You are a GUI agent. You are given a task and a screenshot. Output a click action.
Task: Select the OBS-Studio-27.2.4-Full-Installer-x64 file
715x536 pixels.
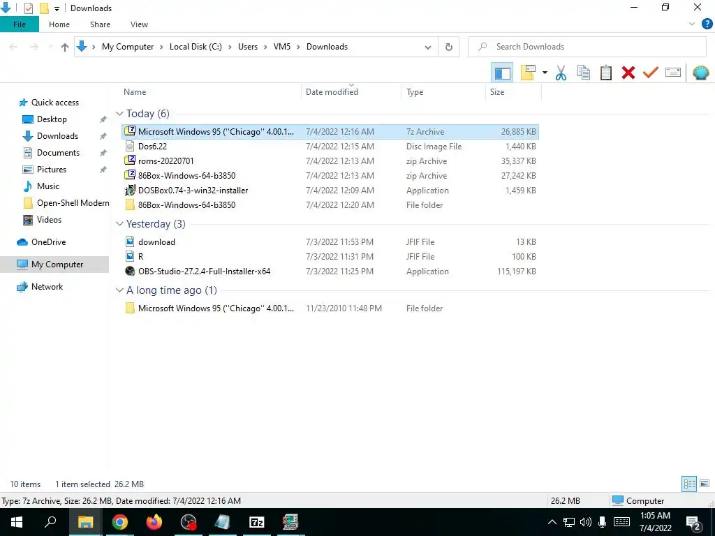click(x=330, y=271)
